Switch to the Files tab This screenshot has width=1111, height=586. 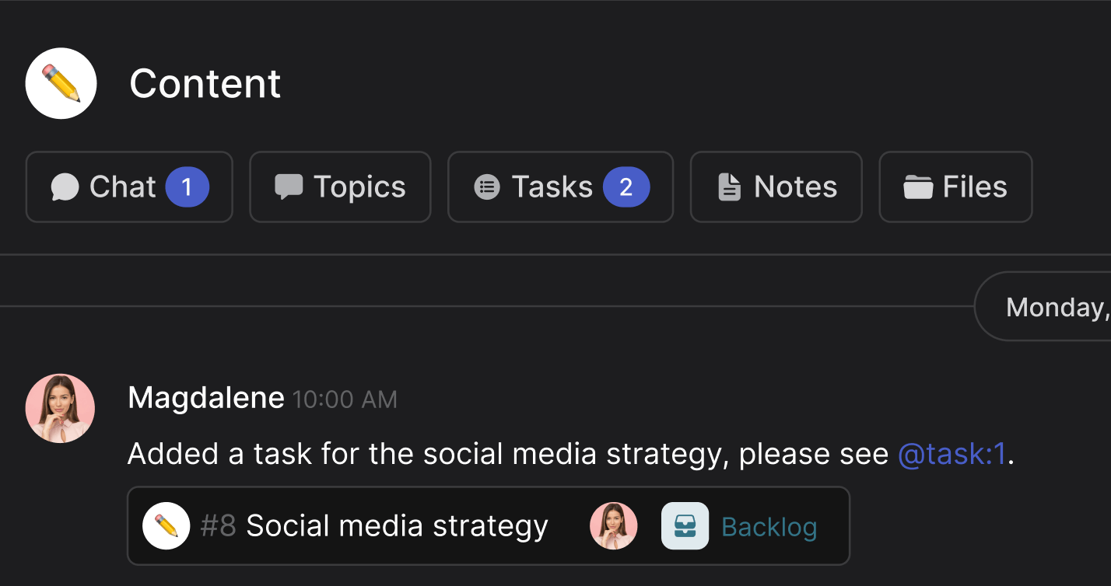[955, 187]
